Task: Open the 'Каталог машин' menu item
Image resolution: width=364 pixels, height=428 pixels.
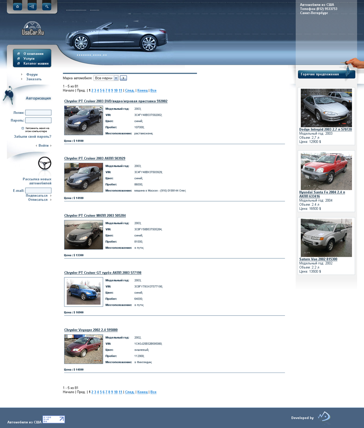Action: click(x=35, y=63)
